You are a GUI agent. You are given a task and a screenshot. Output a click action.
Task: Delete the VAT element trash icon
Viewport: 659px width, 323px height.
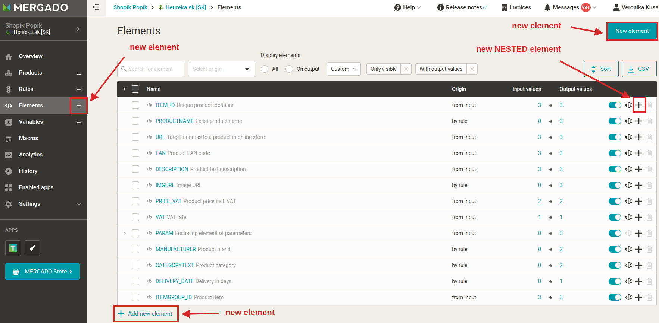(x=649, y=217)
